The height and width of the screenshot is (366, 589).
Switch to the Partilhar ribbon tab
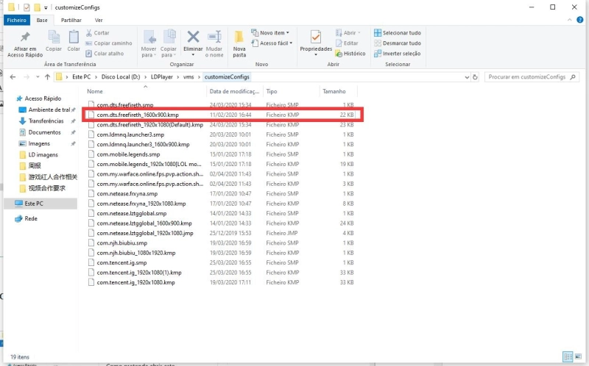point(71,21)
